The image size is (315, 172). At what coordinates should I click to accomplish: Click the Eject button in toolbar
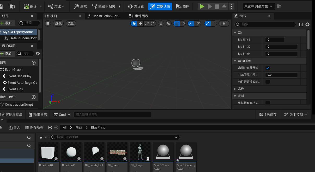pos(224,7)
